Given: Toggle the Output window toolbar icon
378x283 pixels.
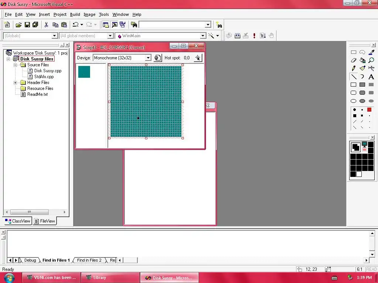Looking at the screenshot, I should click(114, 25).
